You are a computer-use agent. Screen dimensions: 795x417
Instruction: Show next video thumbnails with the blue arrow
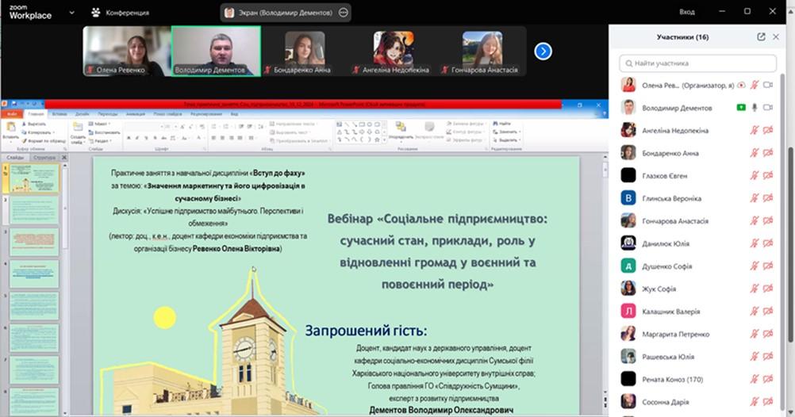pos(543,51)
